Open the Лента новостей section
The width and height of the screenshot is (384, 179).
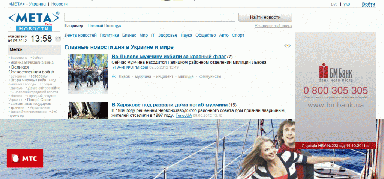pos(81,35)
